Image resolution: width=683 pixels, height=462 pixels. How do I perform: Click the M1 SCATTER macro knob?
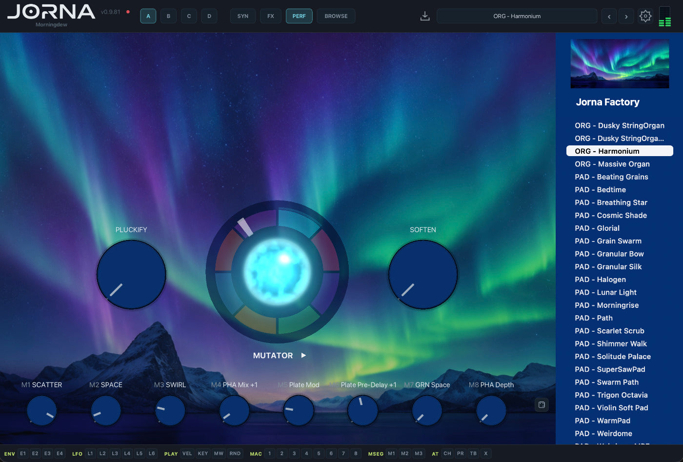pyautogui.click(x=42, y=410)
